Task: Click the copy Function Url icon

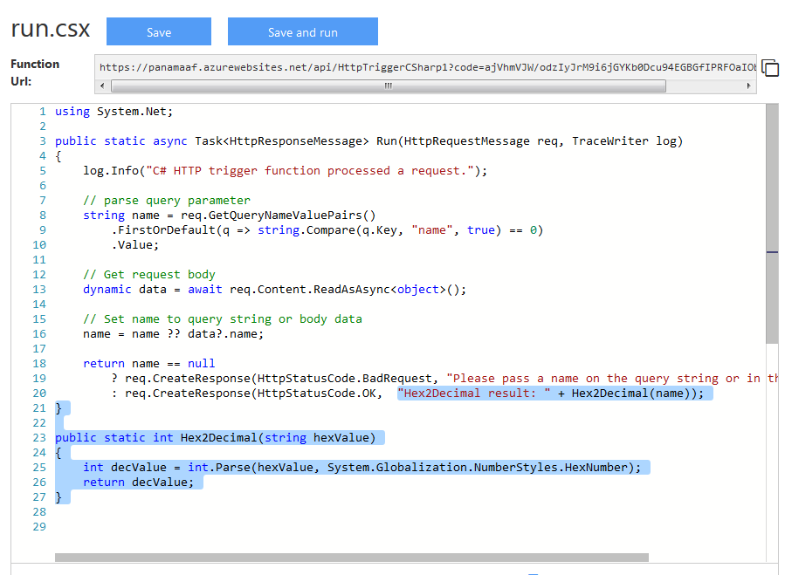Action: (769, 68)
